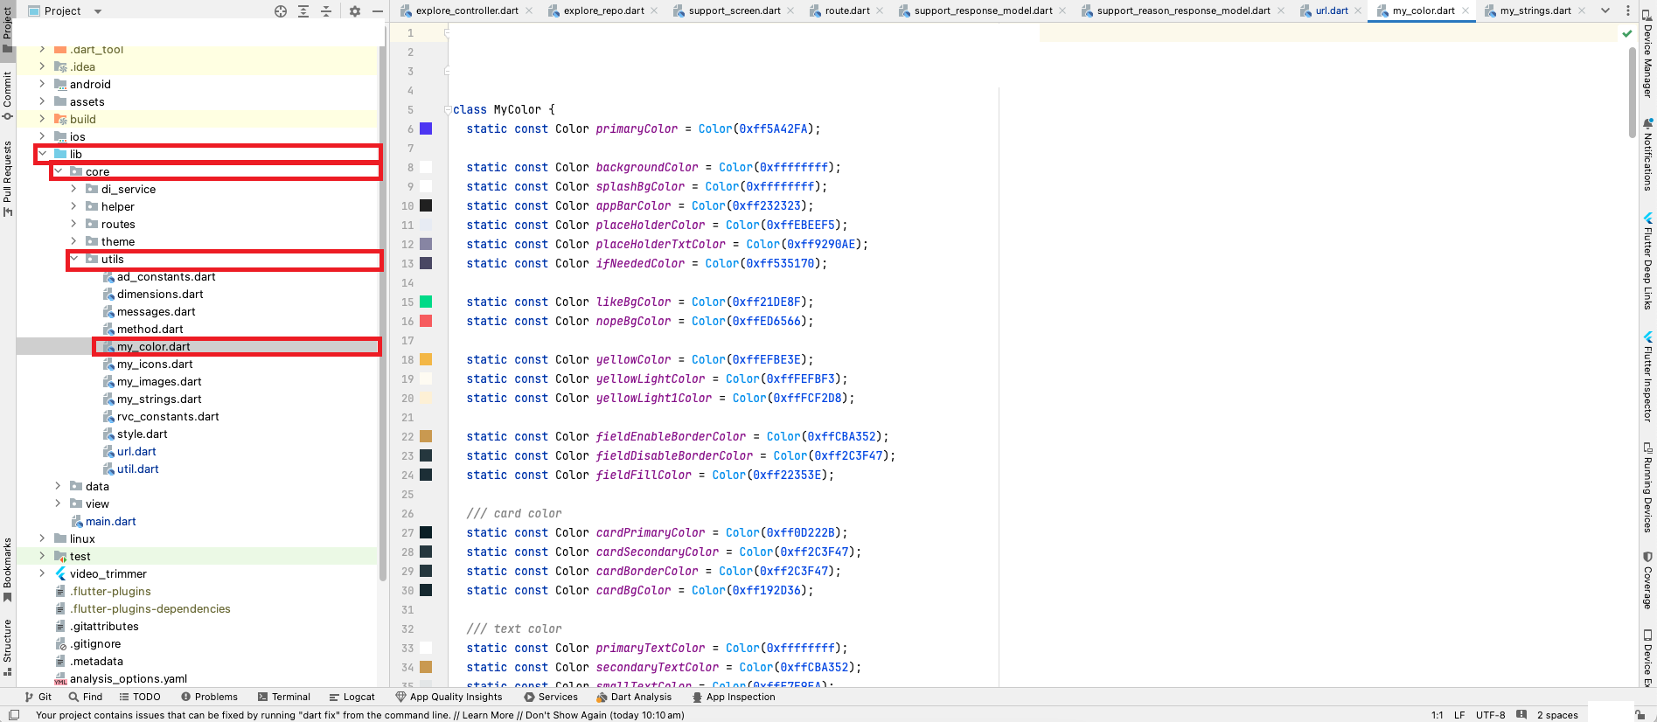Click primaryColor purple swatch in gutter
The height and width of the screenshot is (722, 1657).
click(x=426, y=128)
